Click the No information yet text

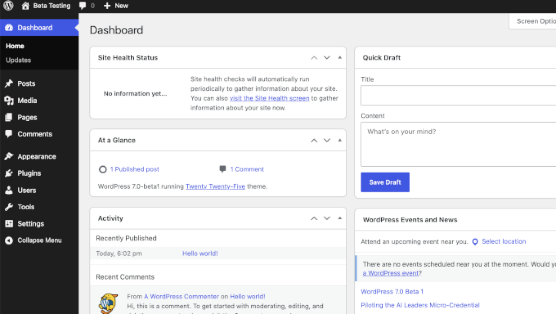click(135, 94)
